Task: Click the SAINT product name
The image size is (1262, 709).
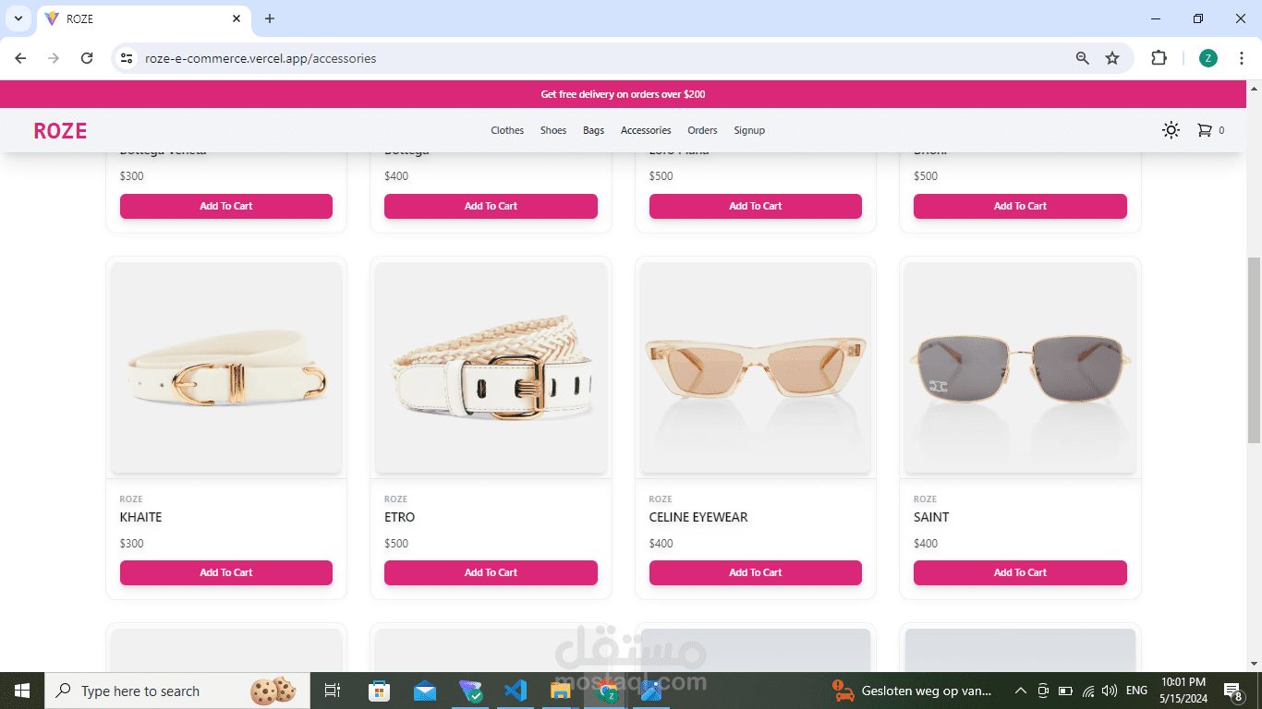Action: 931,517
